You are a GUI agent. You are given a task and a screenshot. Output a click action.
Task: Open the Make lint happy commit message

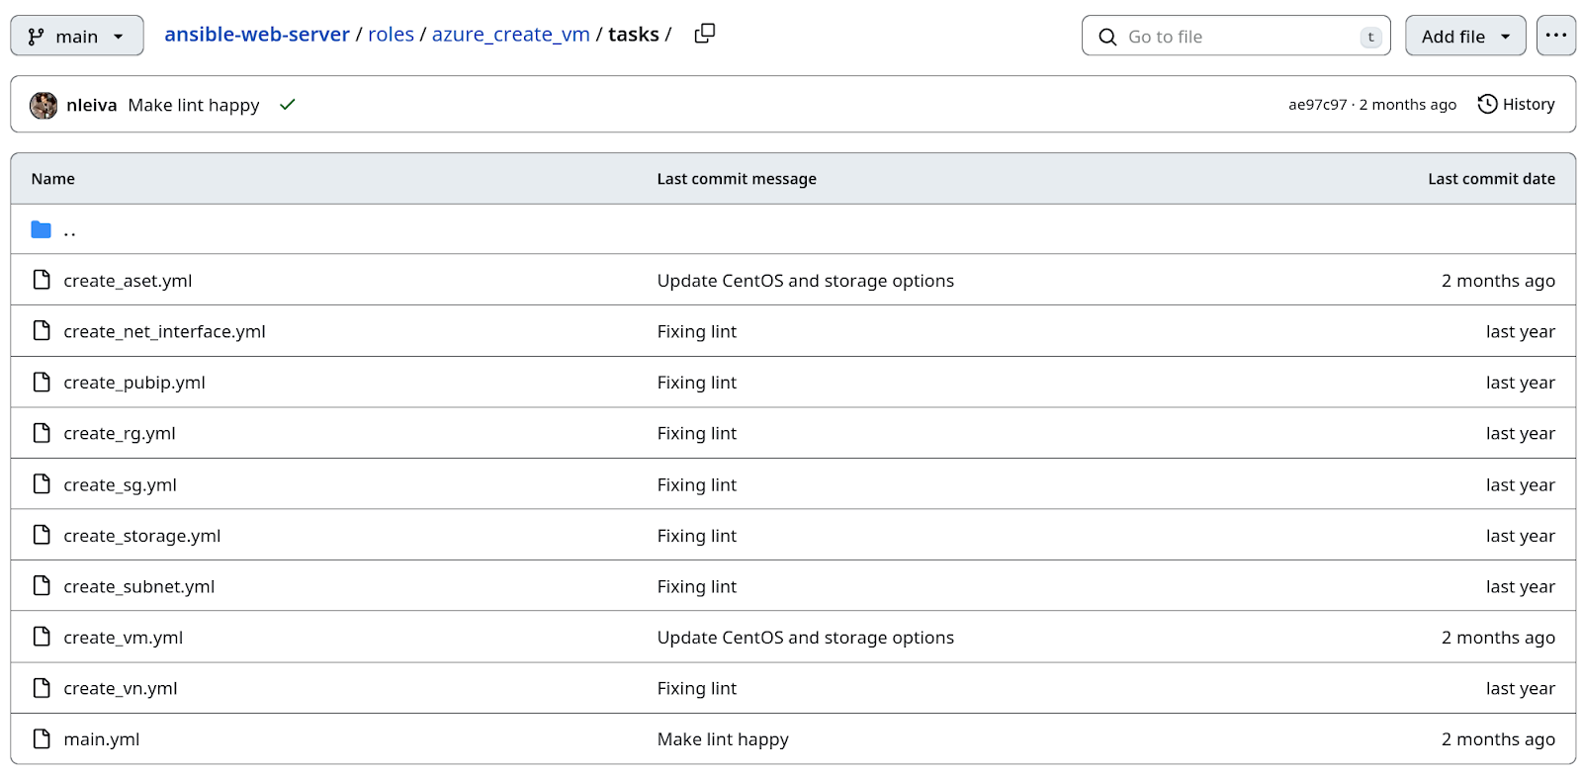pyautogui.click(x=194, y=105)
